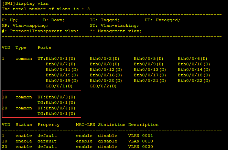
Task: Click the 'ST: Vlan-stacking;' legend text
Action: pyautogui.click(x=114, y=25)
